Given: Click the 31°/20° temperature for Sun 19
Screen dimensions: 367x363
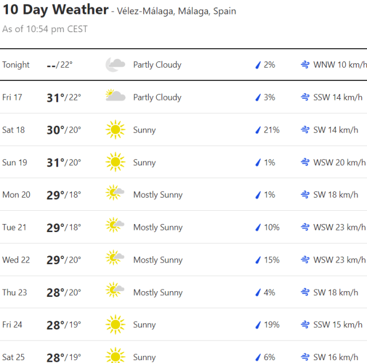Looking at the screenshot, I should (x=63, y=163).
